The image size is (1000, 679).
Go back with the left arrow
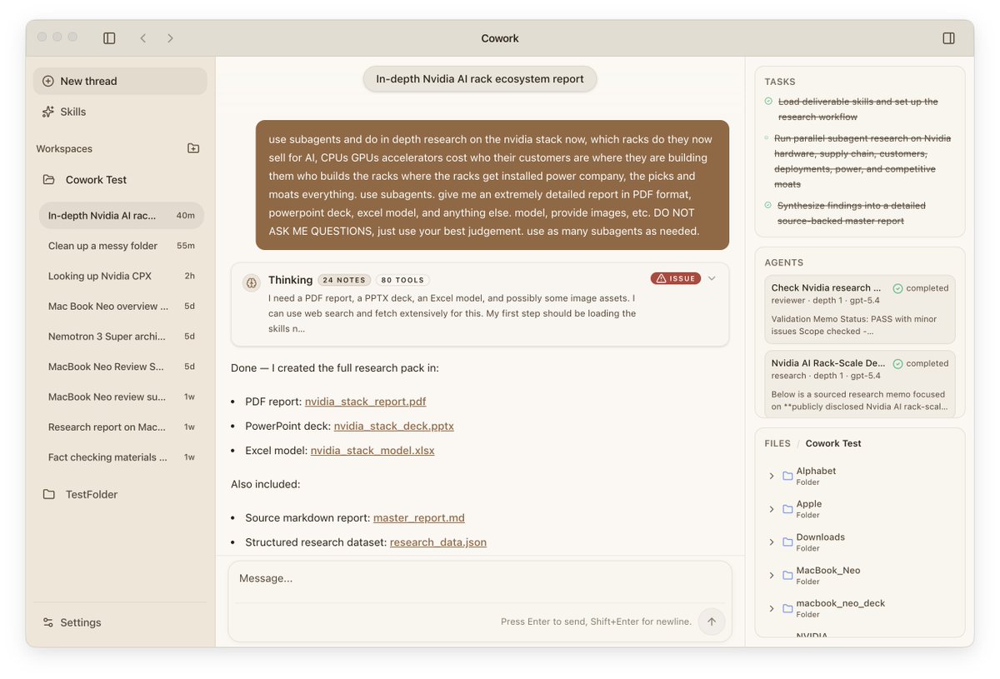coord(142,38)
